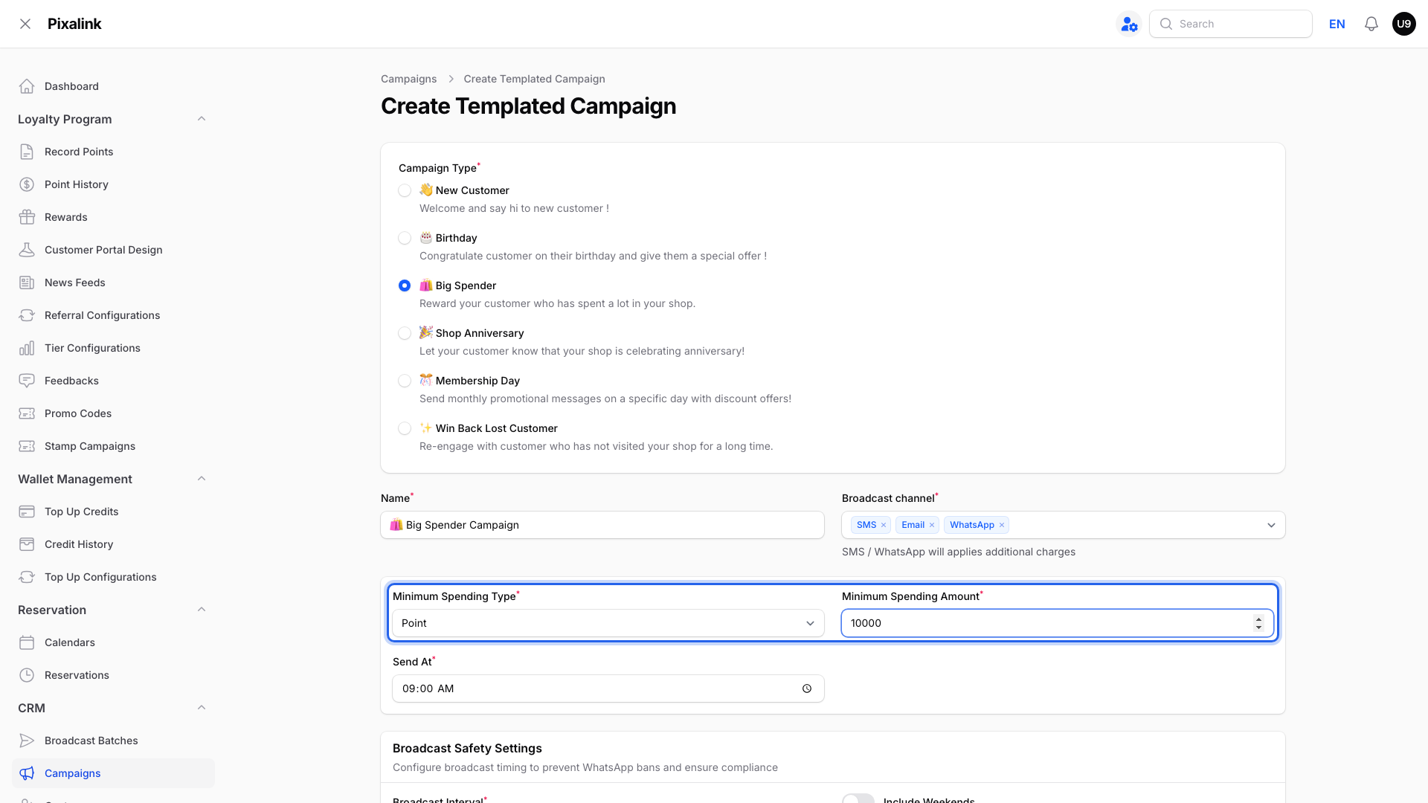Collapse the CRM section

pos(202,708)
